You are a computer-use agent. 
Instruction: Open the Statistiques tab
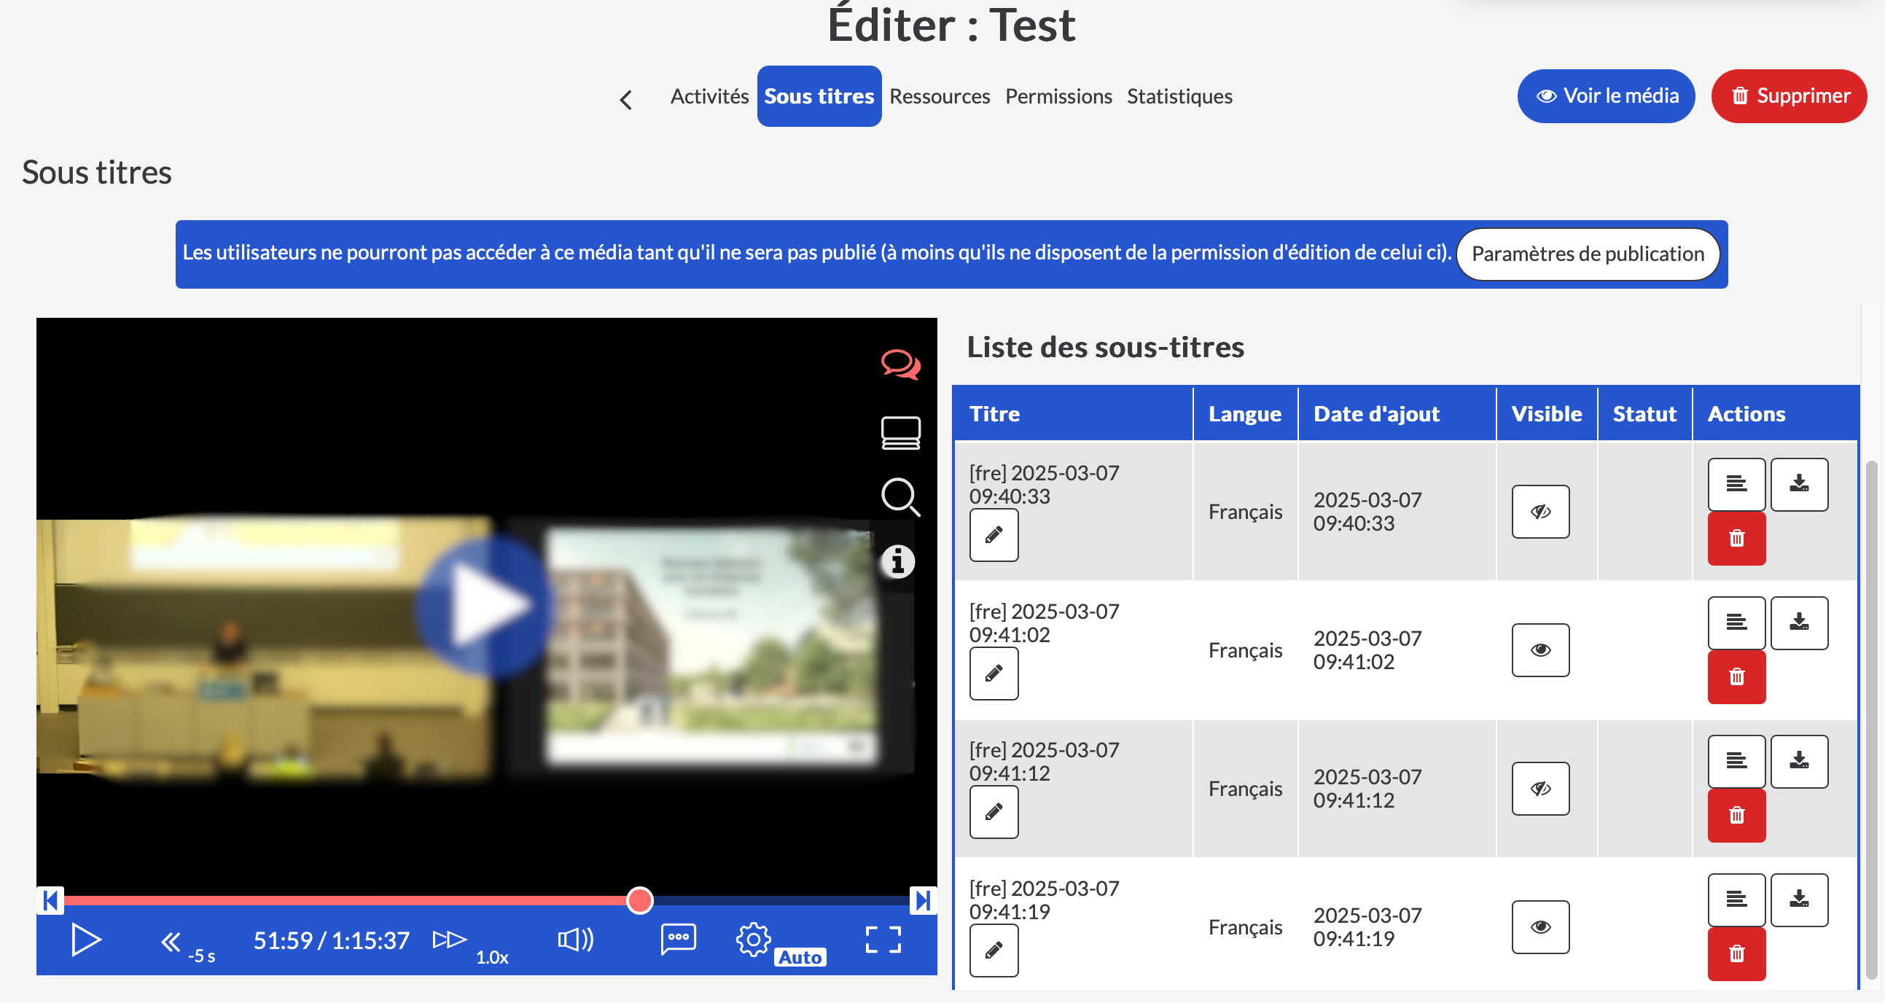pyautogui.click(x=1179, y=95)
